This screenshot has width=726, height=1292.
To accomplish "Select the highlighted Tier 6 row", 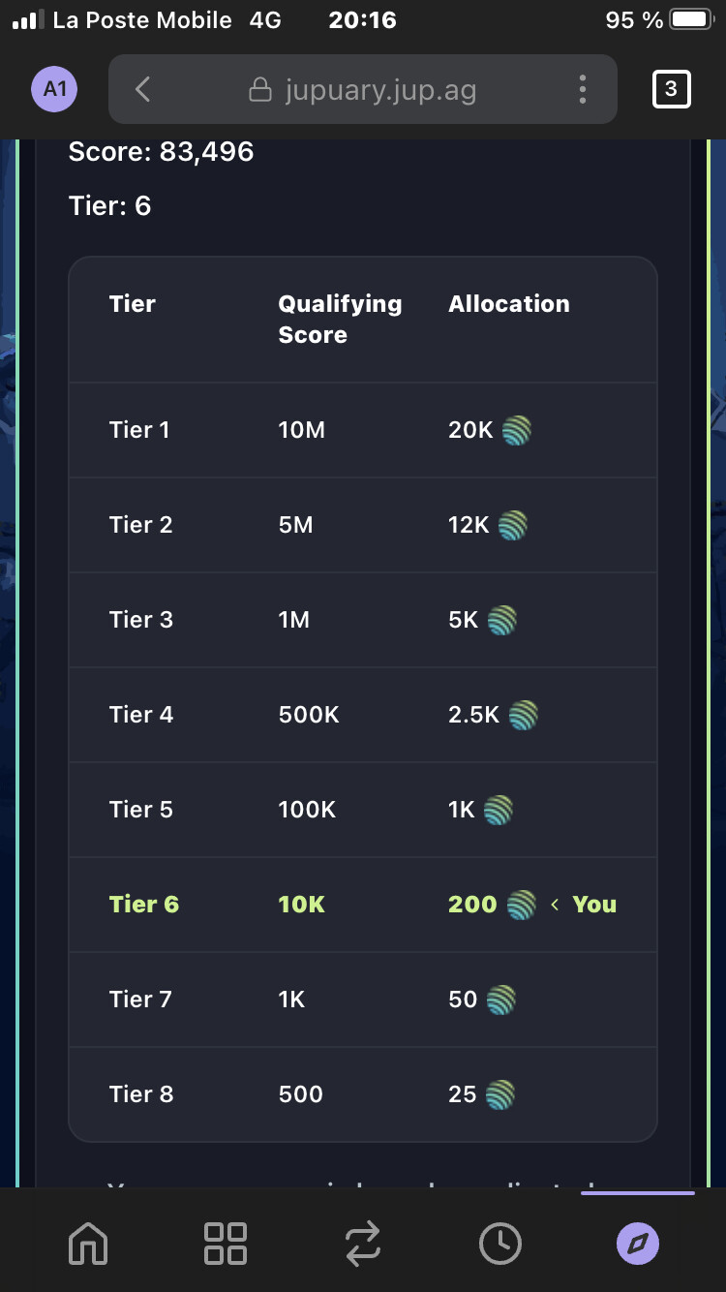I will [x=363, y=905].
